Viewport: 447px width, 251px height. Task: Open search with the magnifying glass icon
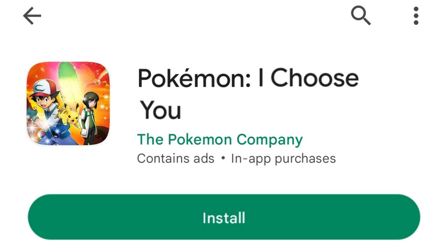[360, 16]
